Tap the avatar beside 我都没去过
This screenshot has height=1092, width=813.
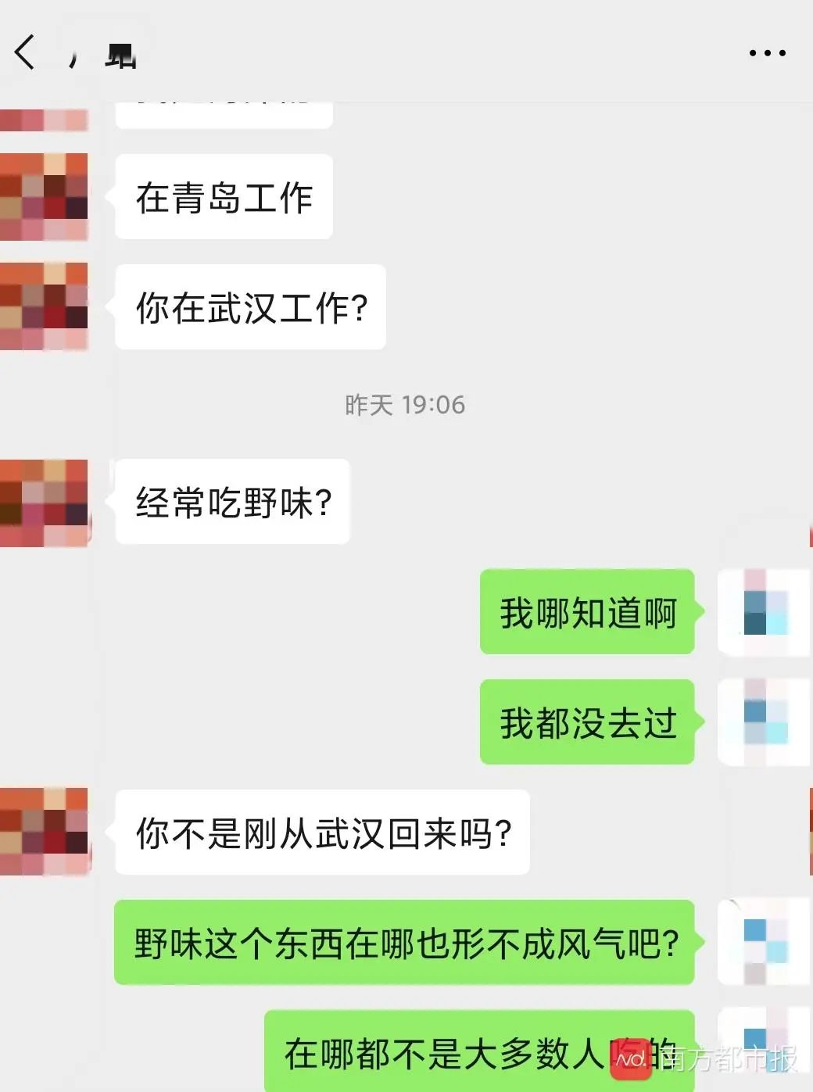click(x=764, y=721)
